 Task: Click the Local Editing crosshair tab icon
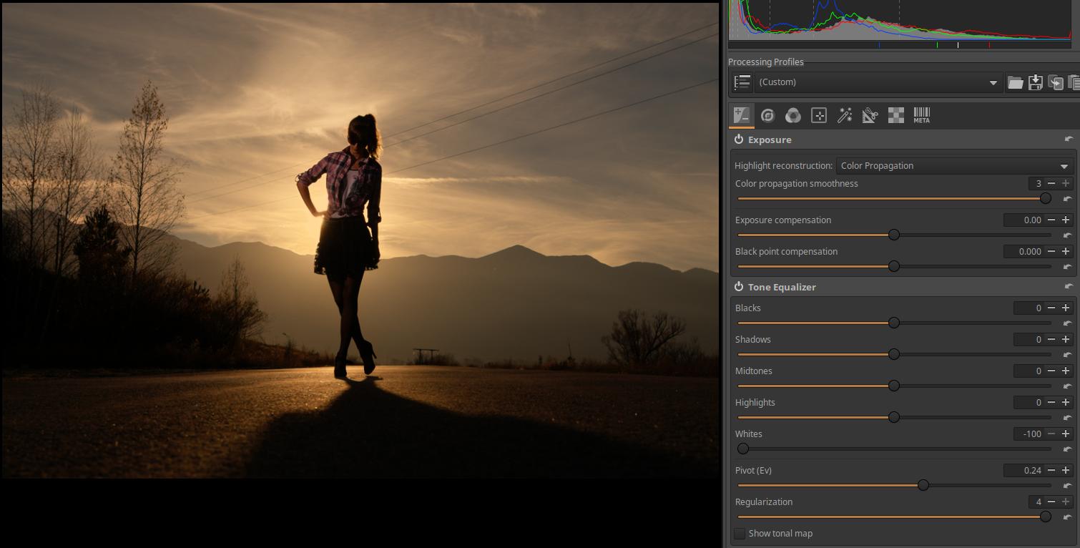click(x=819, y=115)
